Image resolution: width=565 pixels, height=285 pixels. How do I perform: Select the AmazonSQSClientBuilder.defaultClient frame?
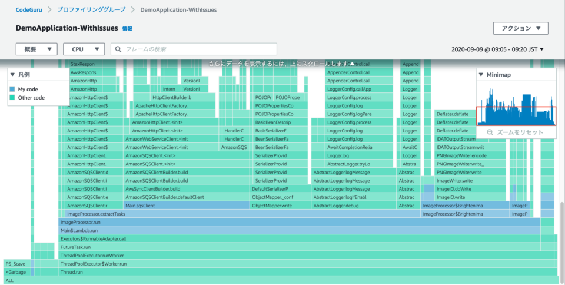(187, 197)
